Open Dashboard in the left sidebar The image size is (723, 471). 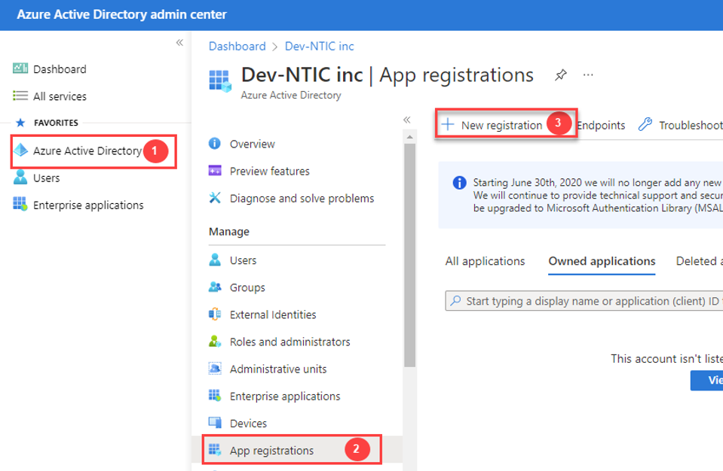[x=60, y=69]
